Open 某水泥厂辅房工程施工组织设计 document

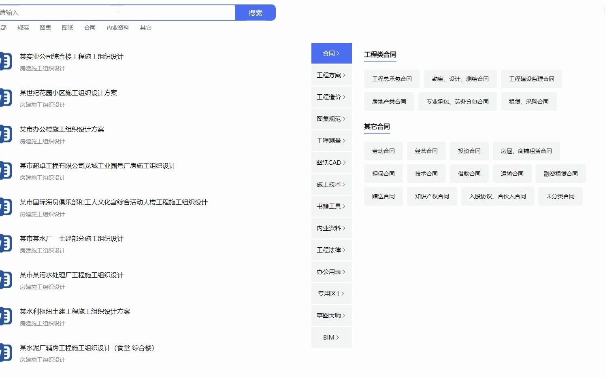[87, 348]
